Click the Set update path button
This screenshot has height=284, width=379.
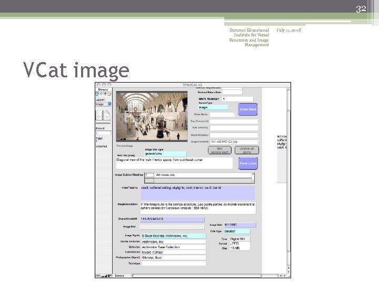tap(220, 150)
